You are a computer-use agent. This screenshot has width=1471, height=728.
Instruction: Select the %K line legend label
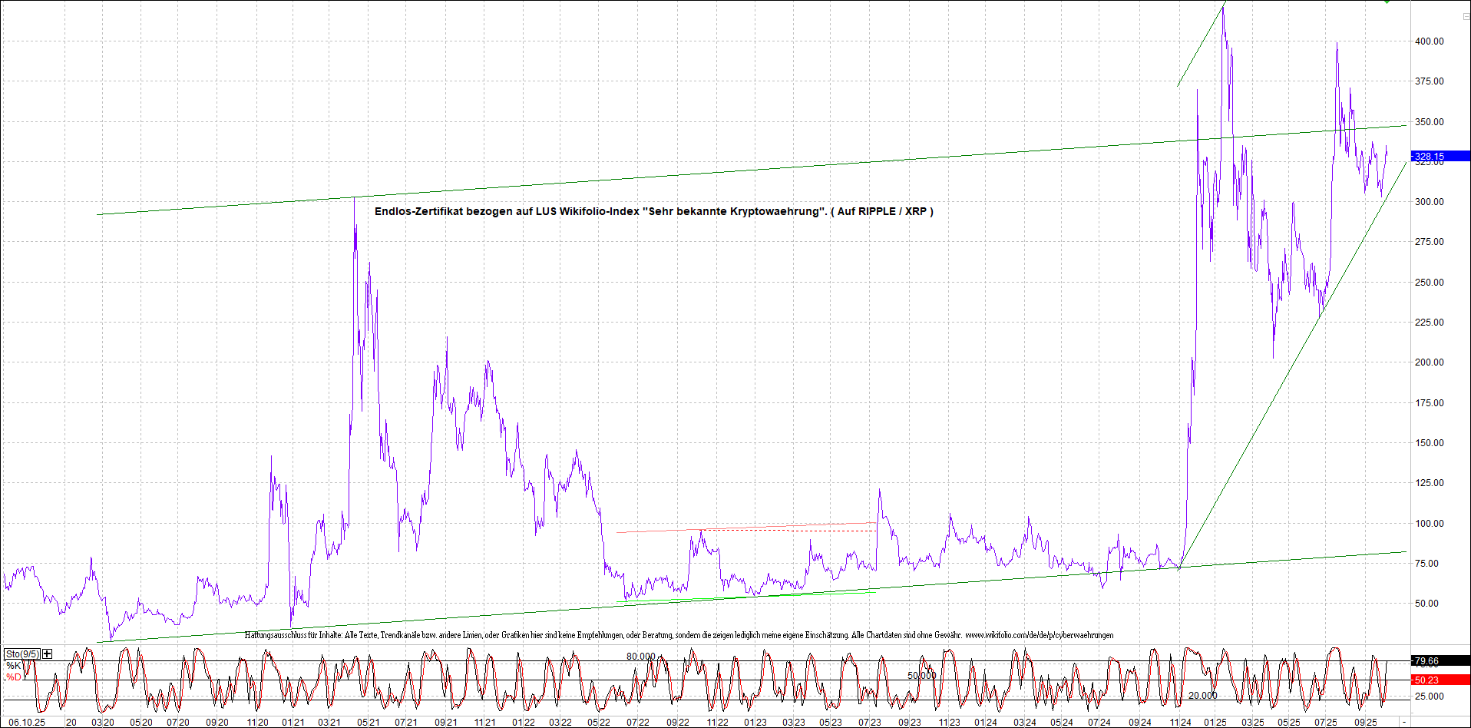(x=14, y=665)
